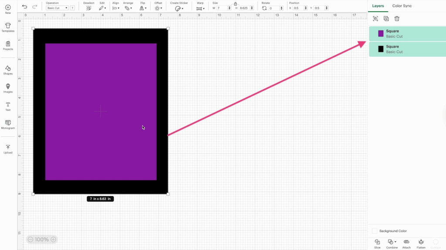Open the Edit pencil menu
The height and width of the screenshot is (250, 446).
[x=102, y=8]
